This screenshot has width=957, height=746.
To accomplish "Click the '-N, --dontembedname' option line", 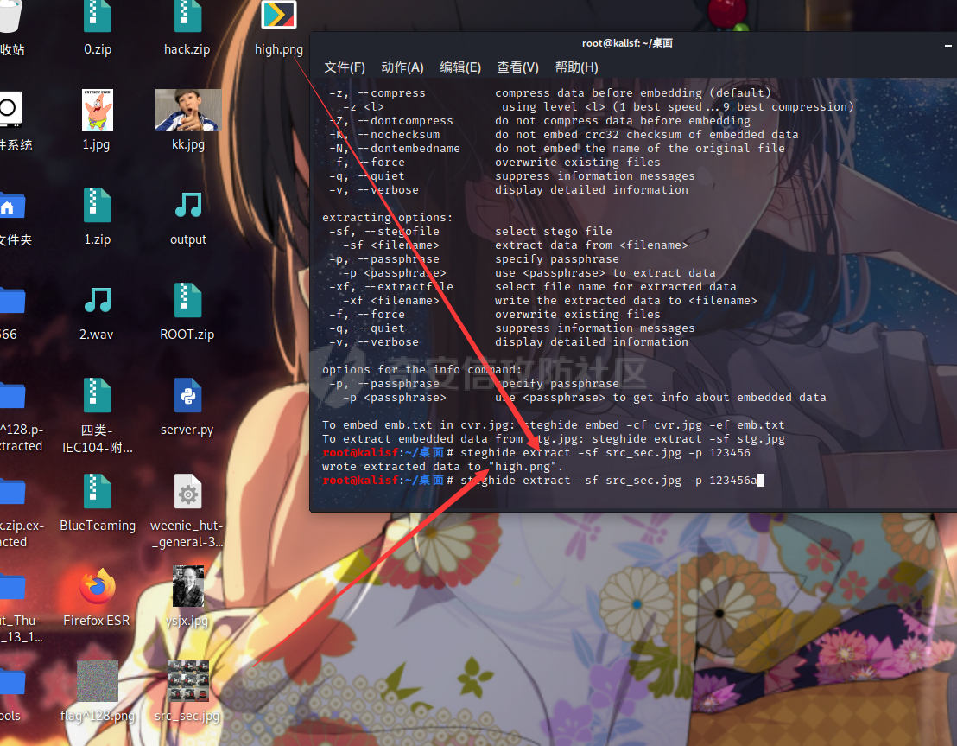I will [x=556, y=149].
